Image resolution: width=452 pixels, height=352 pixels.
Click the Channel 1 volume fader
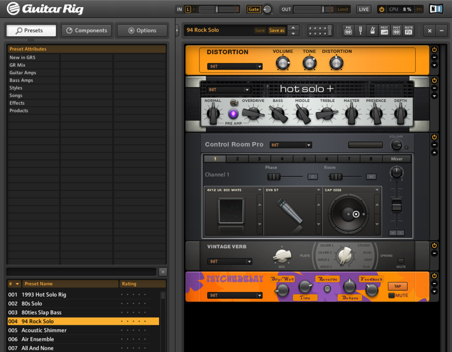pos(396,205)
